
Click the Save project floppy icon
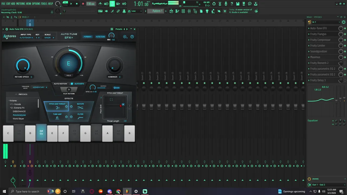point(238,4)
